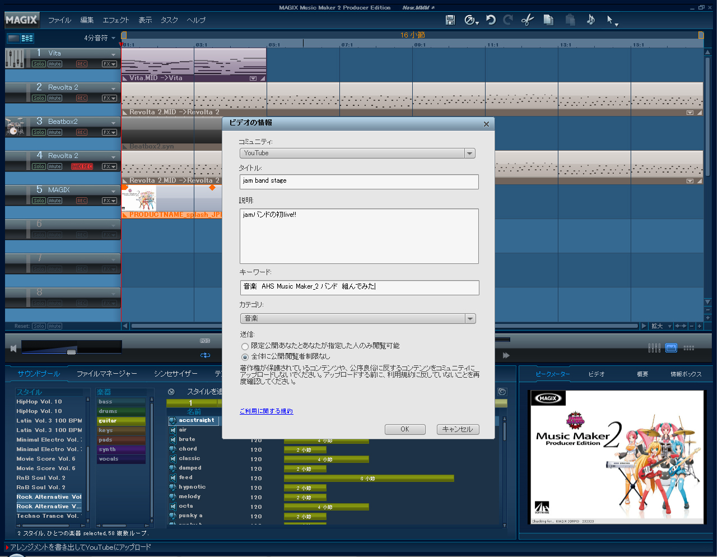Select the 限定公開 radio option

245,346
